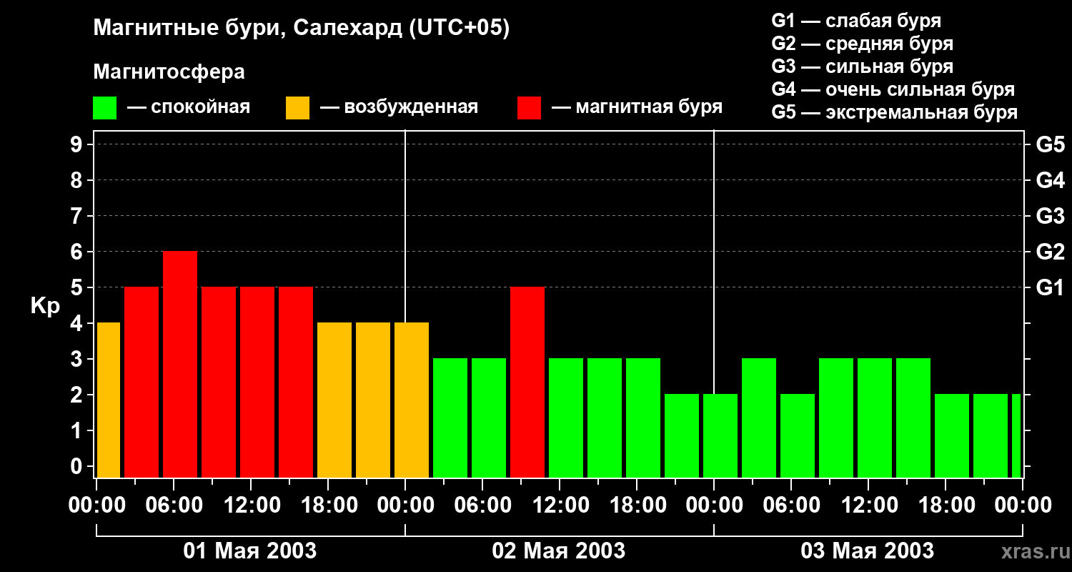Click the 12:00 time label for 01 Мая

point(251,506)
